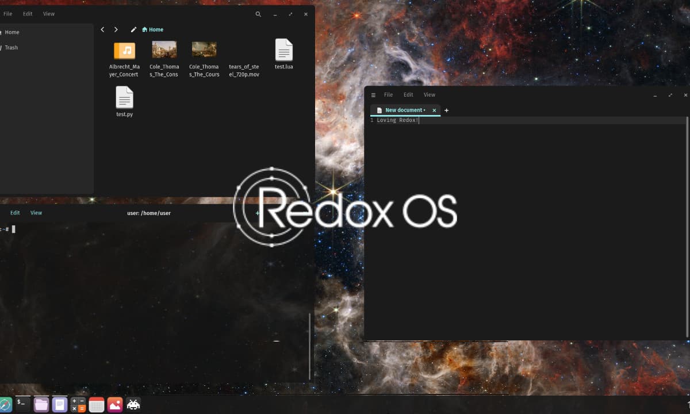Click the text editor vertical scrollbar
Viewport: 690px width, 414px height.
(x=687, y=230)
